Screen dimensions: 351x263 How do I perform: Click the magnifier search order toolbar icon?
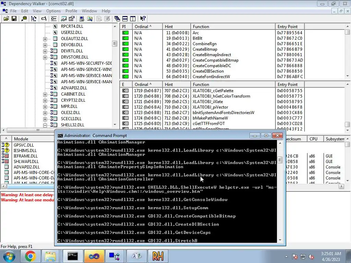(89, 18)
